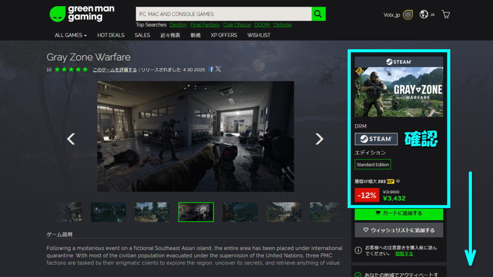
Task: Click the Clair Obscur top search link
Action: (x=237, y=25)
